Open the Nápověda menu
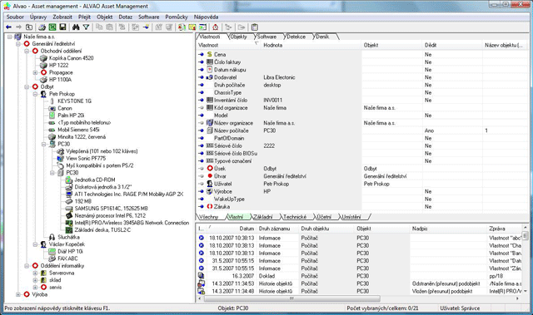The height and width of the screenshot is (315, 533). (x=206, y=17)
